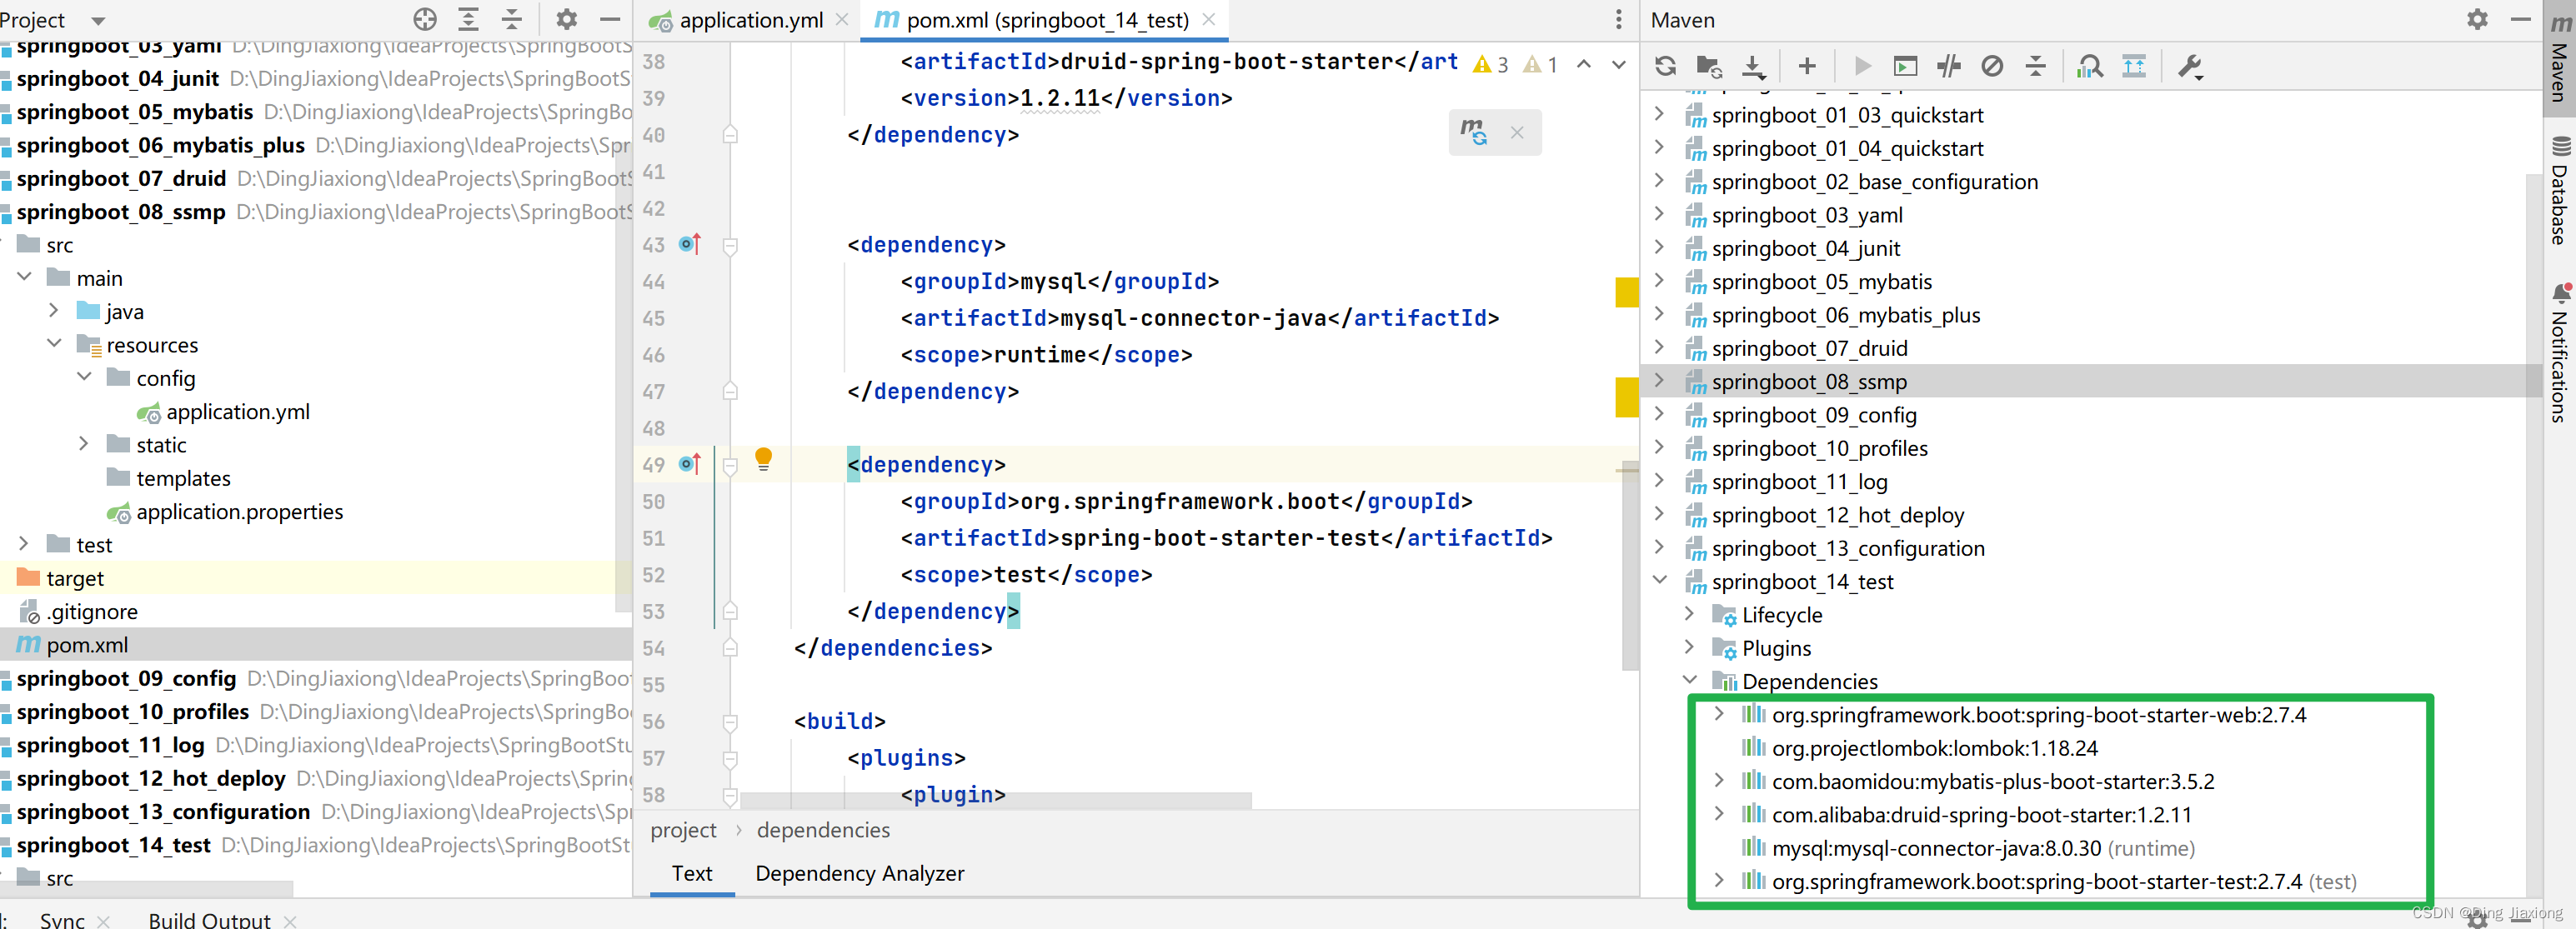Dismiss the Load Maven Changes popup
The height and width of the screenshot is (929, 2576).
(1517, 132)
